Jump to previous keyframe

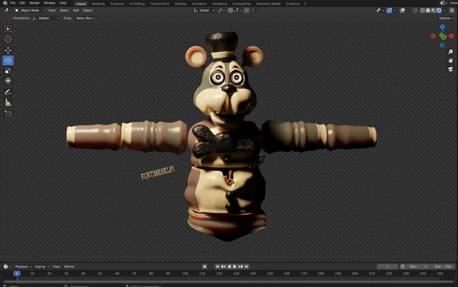(x=223, y=267)
